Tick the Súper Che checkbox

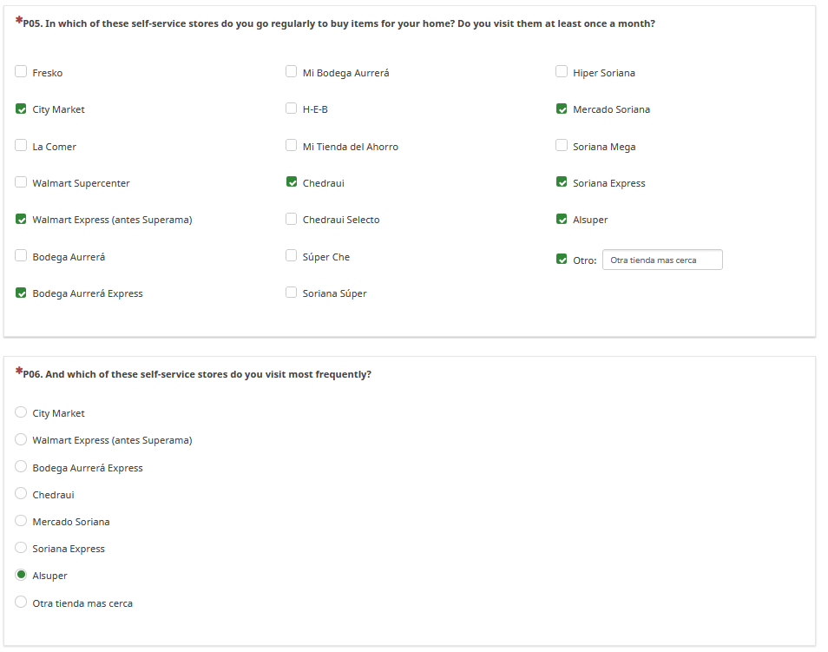tap(292, 256)
